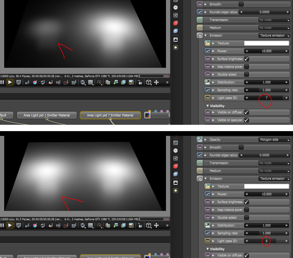Open the Medium node dropdown in upper panel
The height and width of the screenshot is (258, 293).
[274, 28]
